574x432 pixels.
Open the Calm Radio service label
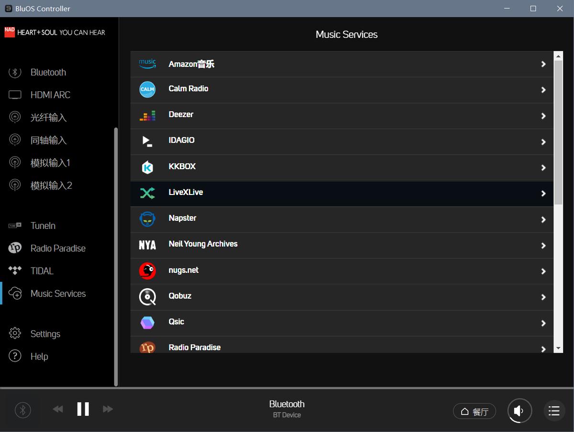coord(188,88)
